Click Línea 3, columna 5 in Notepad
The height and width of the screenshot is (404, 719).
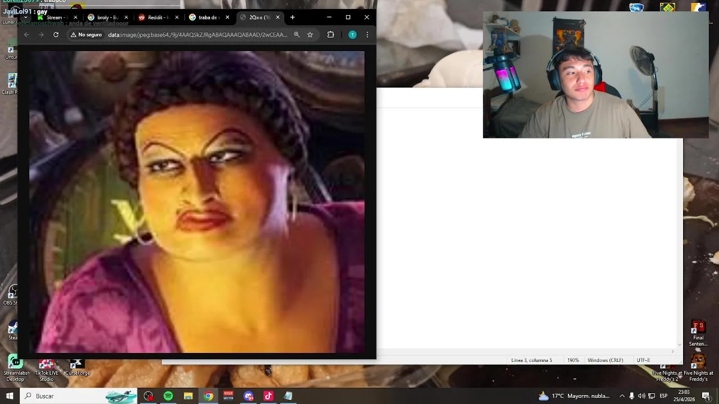[x=531, y=360]
